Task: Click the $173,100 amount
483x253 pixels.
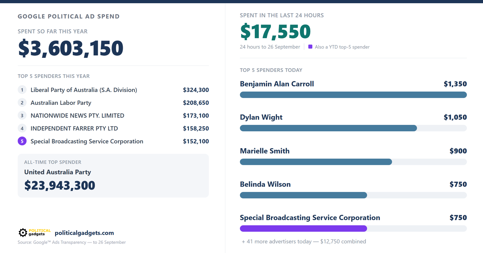Action: [x=196, y=116]
